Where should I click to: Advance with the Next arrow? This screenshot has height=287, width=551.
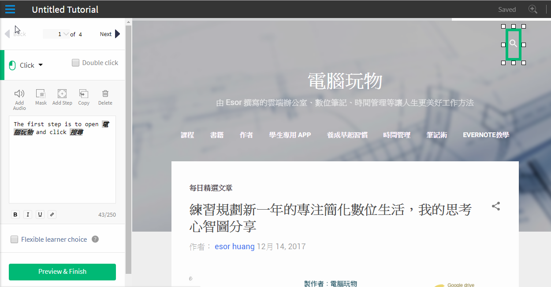coord(118,34)
